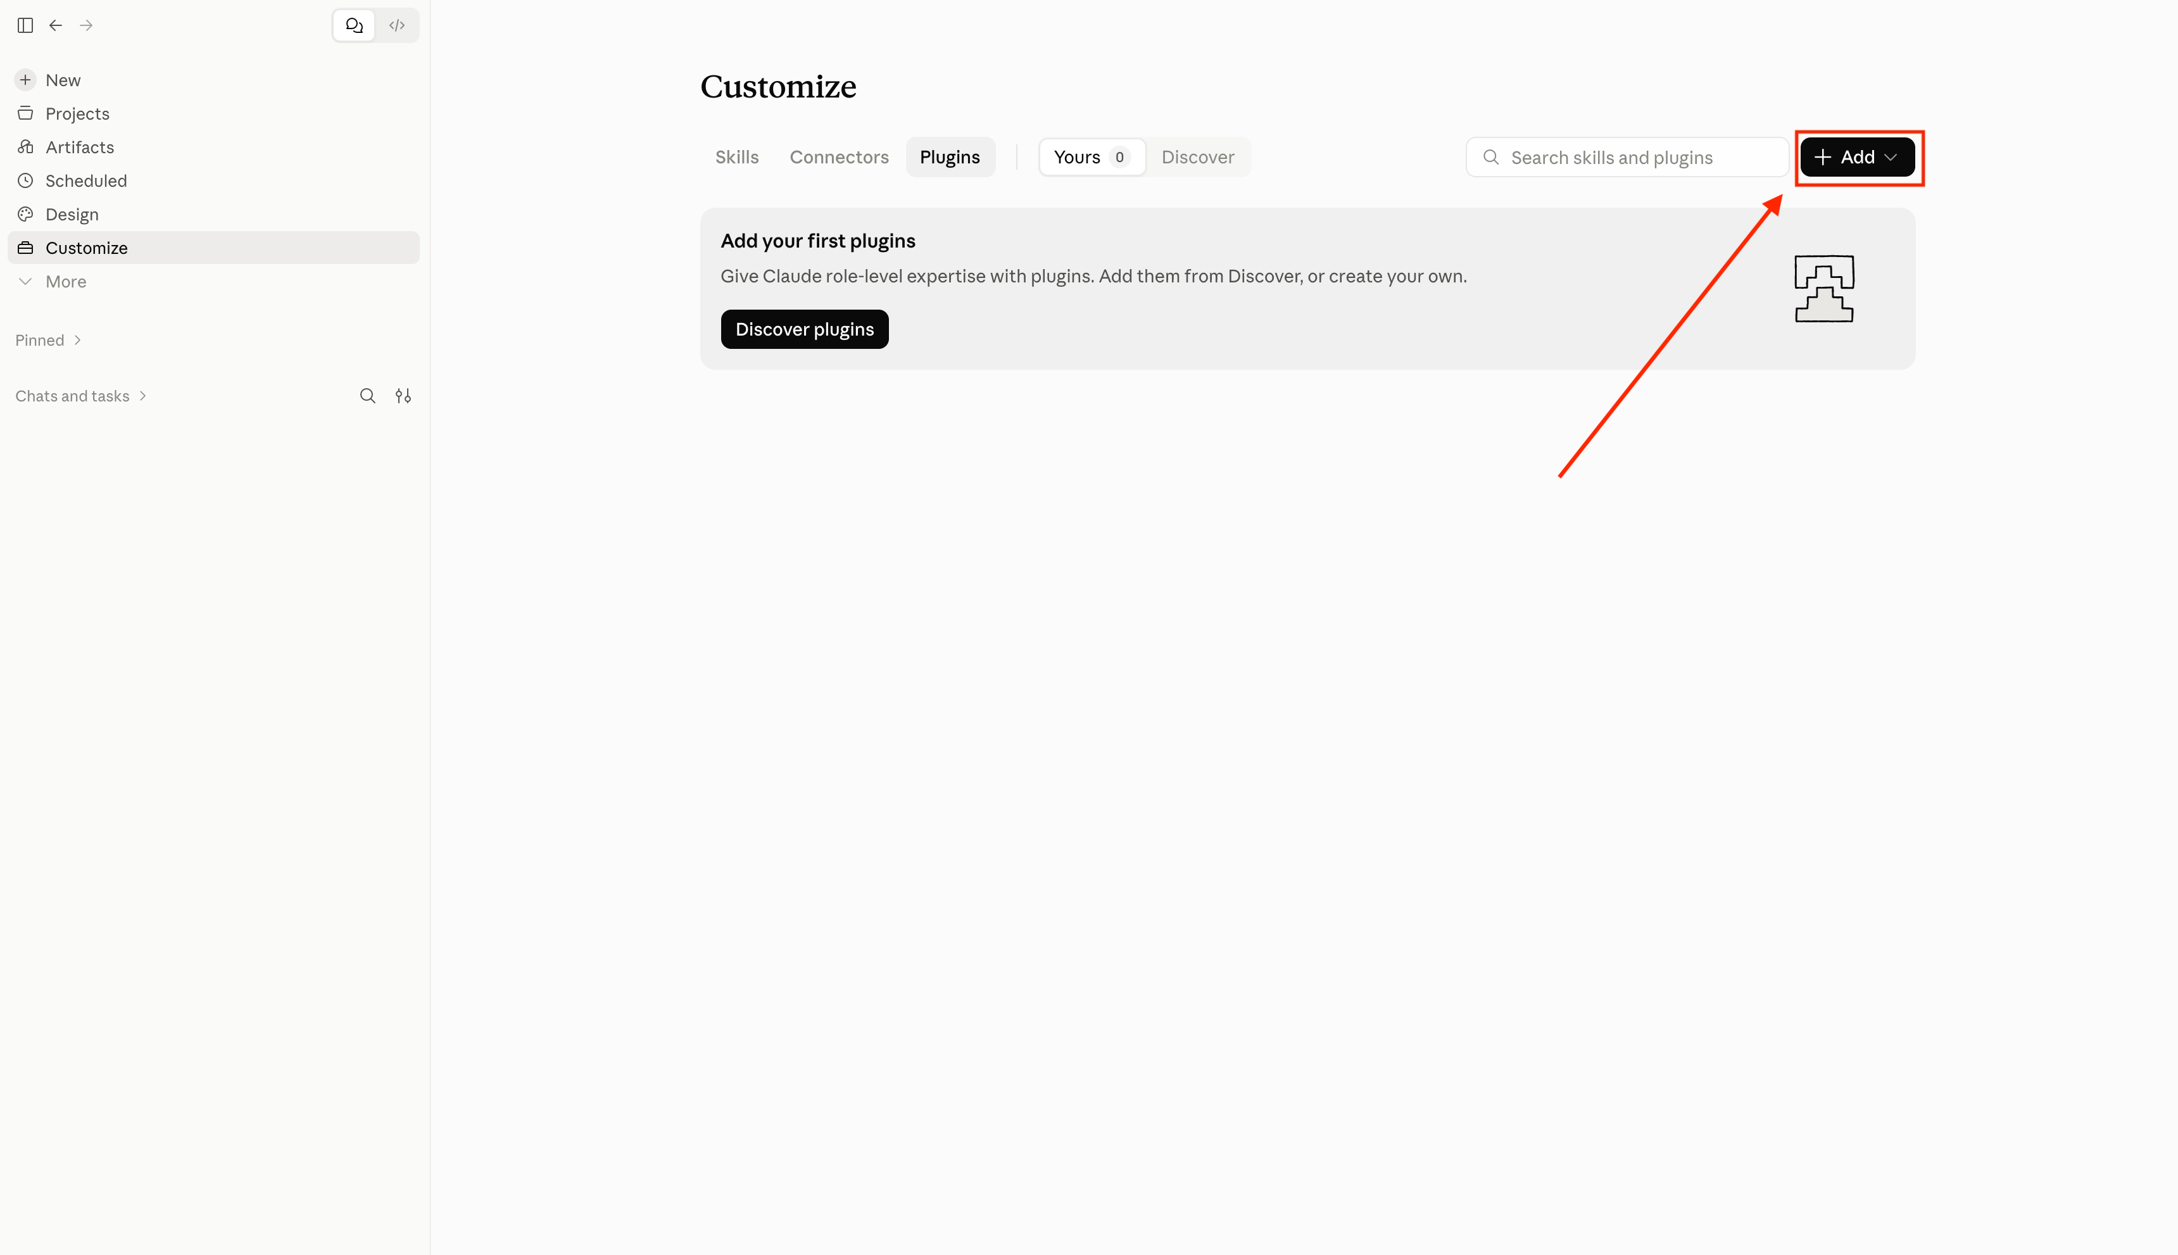2178x1255 pixels.
Task: Switch to code mode icon
Action: [396, 25]
